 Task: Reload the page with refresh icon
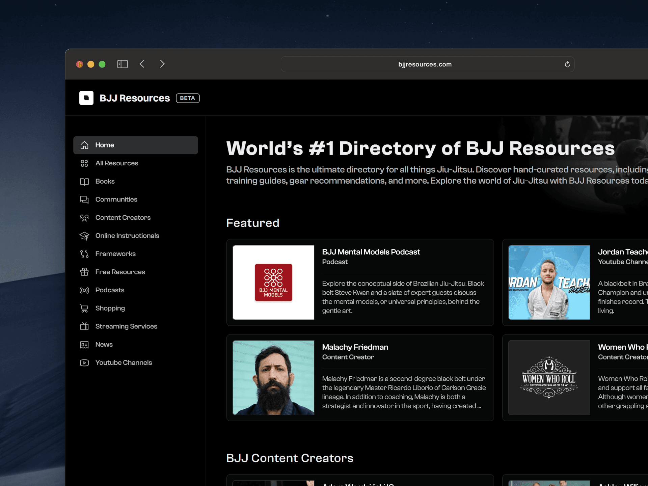pyautogui.click(x=567, y=64)
